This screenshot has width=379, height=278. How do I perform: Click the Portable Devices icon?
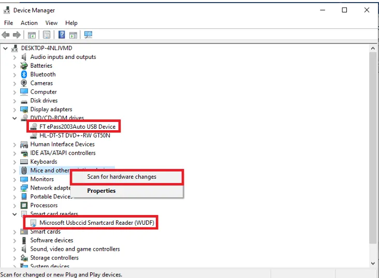click(24, 197)
